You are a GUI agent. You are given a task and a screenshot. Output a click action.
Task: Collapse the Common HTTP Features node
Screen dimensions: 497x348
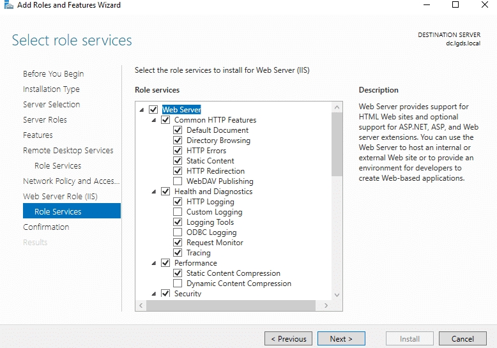[x=154, y=120]
